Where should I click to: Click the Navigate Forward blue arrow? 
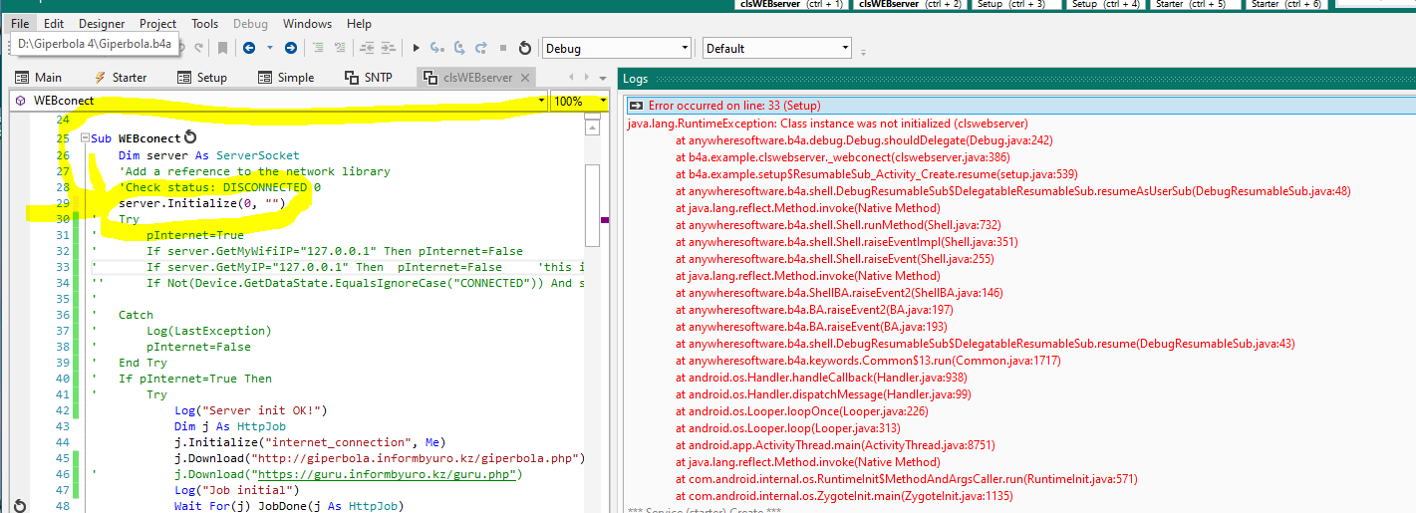pos(290,48)
